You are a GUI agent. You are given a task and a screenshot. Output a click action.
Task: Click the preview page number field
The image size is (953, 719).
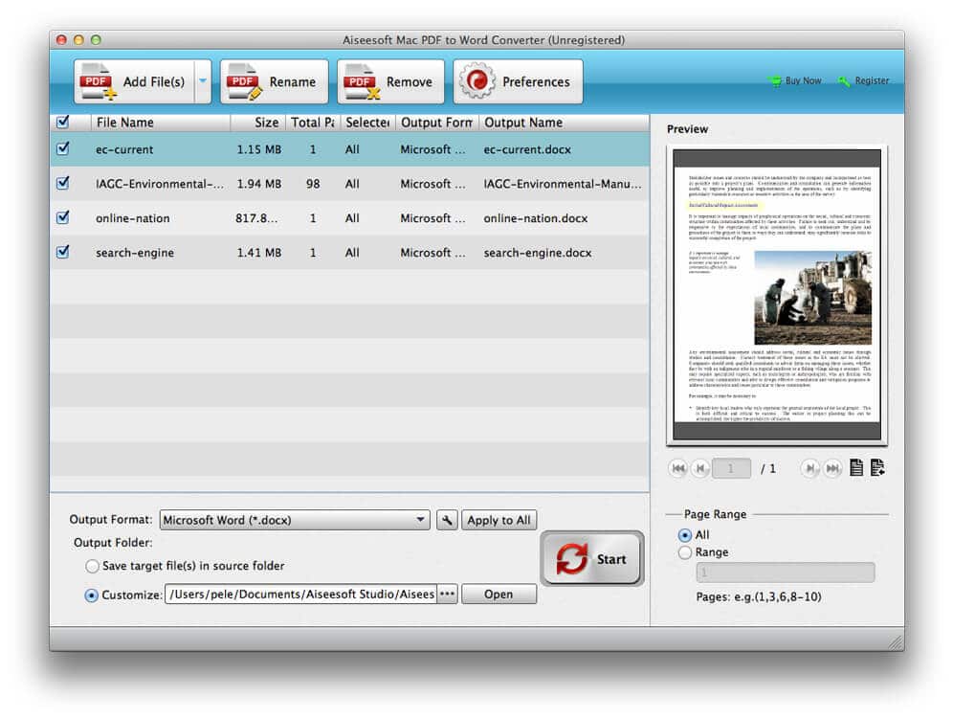[732, 468]
